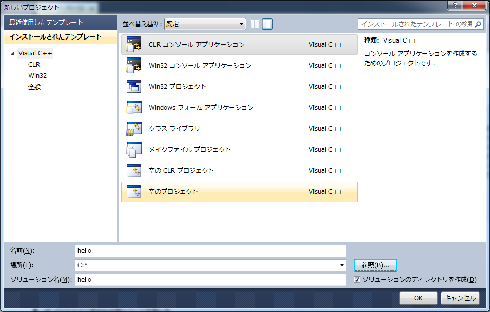
Task: Click Visual C++ label in 空のプロジェクト row
Action: [x=326, y=191]
